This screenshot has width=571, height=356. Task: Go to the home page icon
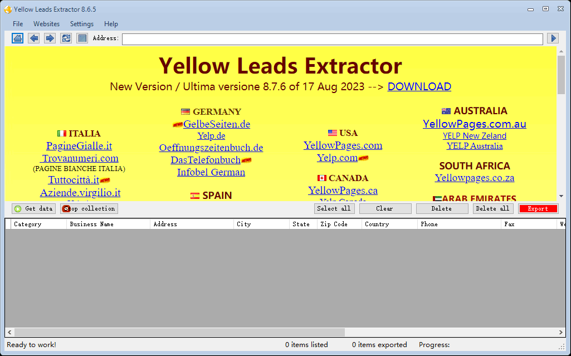coord(17,38)
